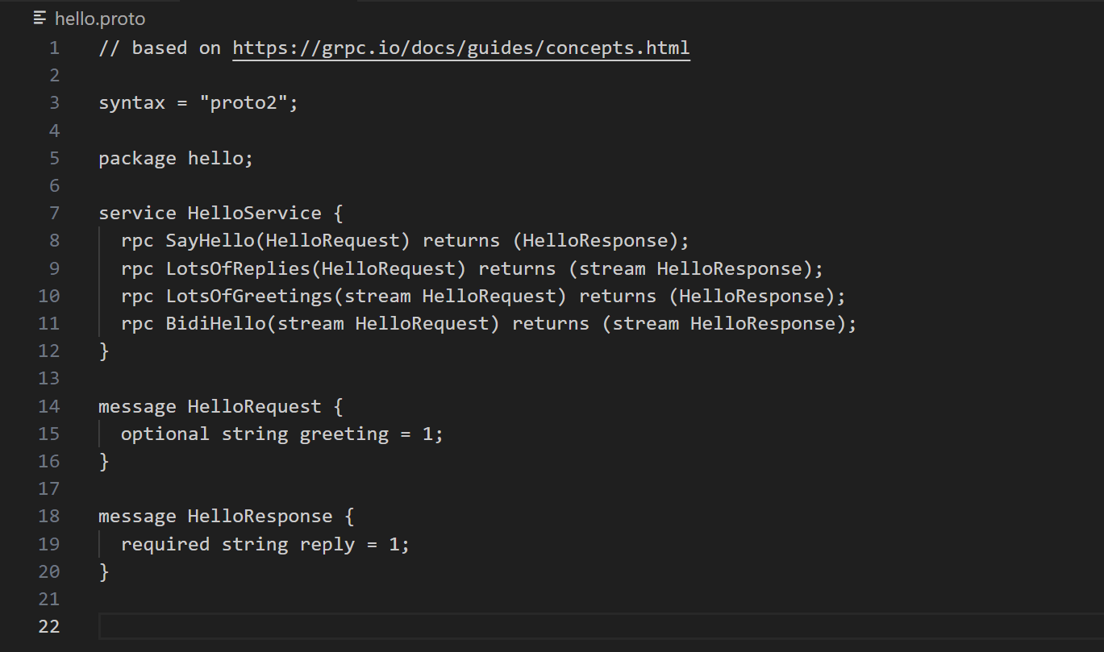Select line number 14 in the gutter
1104x652 pixels.
49,406
